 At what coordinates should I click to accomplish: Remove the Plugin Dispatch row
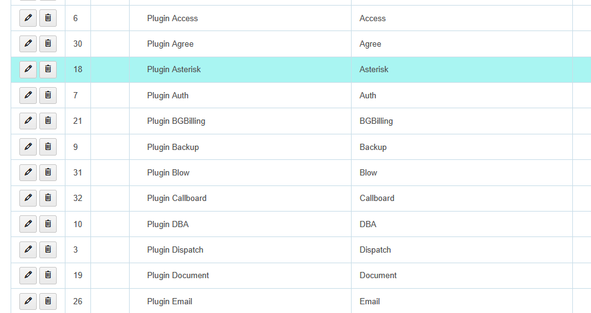pos(48,250)
